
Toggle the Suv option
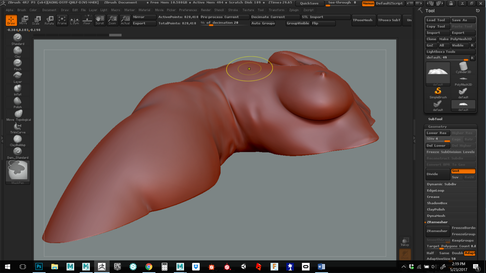[457, 177]
